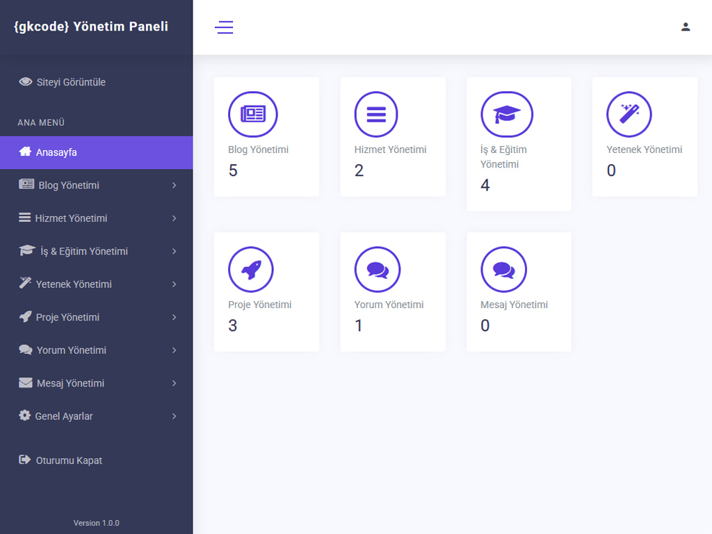Image resolution: width=712 pixels, height=534 pixels.
Task: Click count 1 on Yorum Yönetimi card
Action: point(358,325)
